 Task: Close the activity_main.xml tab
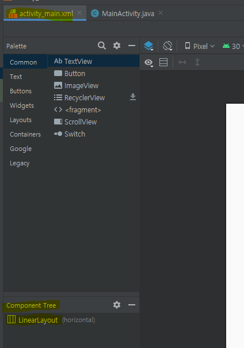[x=79, y=13]
